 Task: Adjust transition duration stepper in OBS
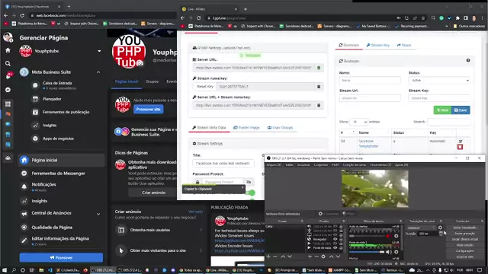click(x=441, y=234)
